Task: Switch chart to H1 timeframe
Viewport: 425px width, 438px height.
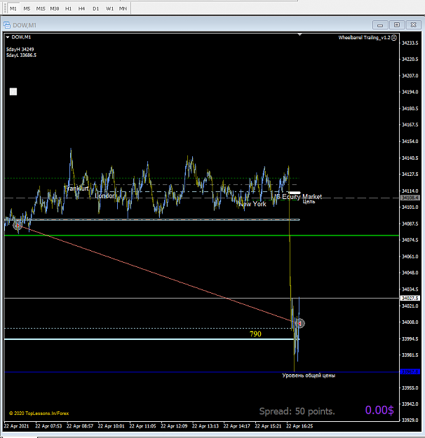Action: 68,8
